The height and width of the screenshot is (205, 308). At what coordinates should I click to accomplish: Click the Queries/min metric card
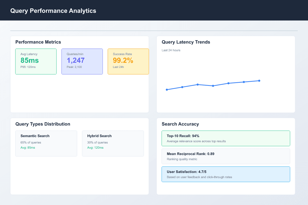pos(82,61)
